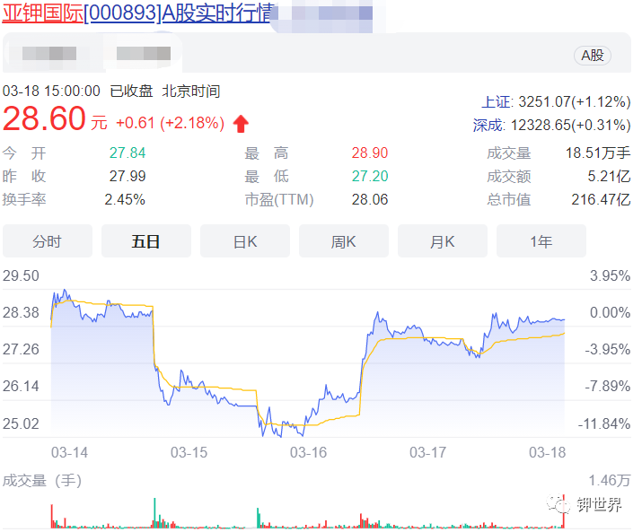This screenshot has height=532, width=642.
Task: Click the 1.46万 volume scale label
Action: pyautogui.click(x=610, y=481)
